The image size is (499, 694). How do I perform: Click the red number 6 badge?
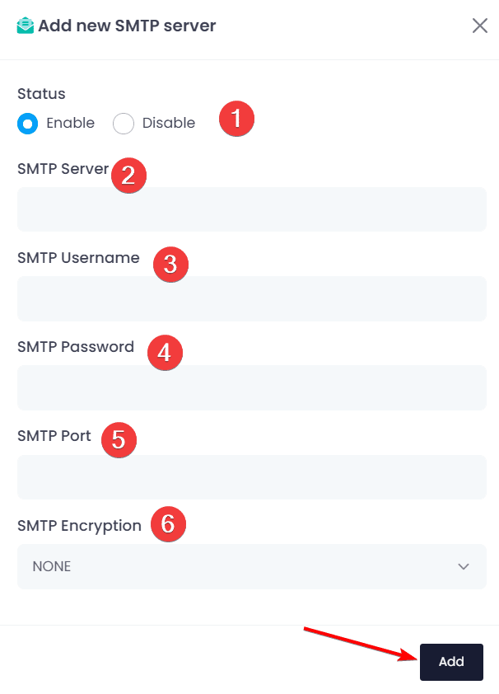point(168,524)
